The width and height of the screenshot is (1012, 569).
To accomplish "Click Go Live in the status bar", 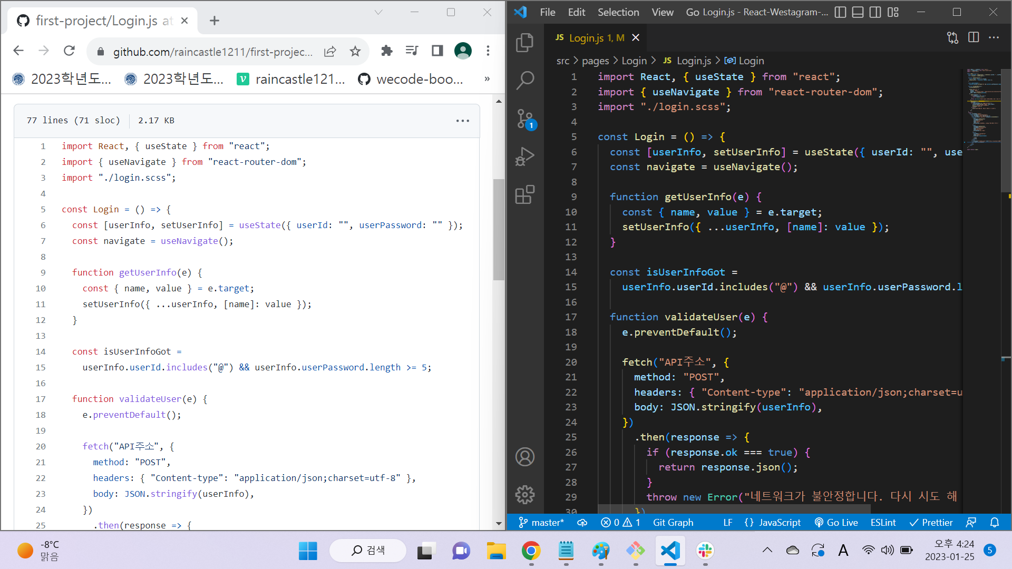I will tap(836, 522).
